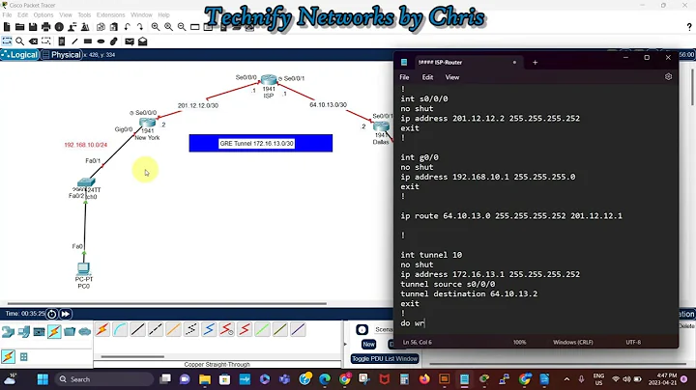Open the Network Information icon

tap(59, 27)
